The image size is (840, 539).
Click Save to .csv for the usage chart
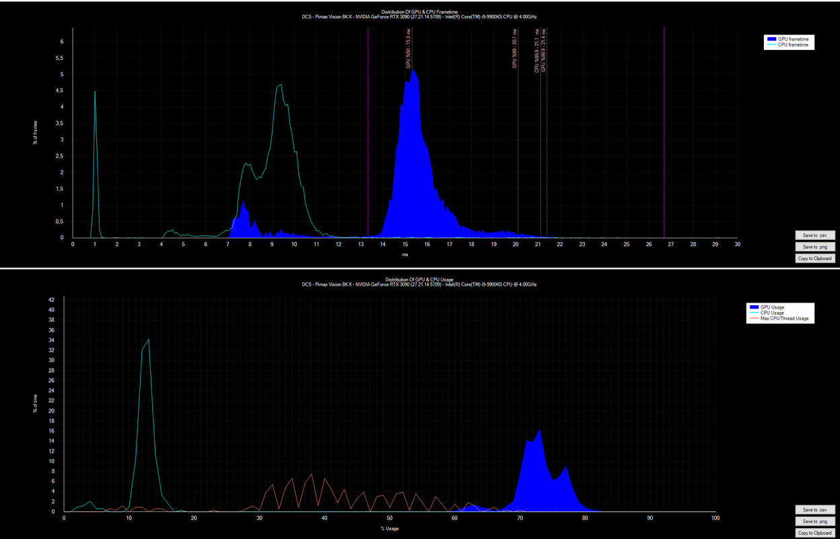[815, 510]
